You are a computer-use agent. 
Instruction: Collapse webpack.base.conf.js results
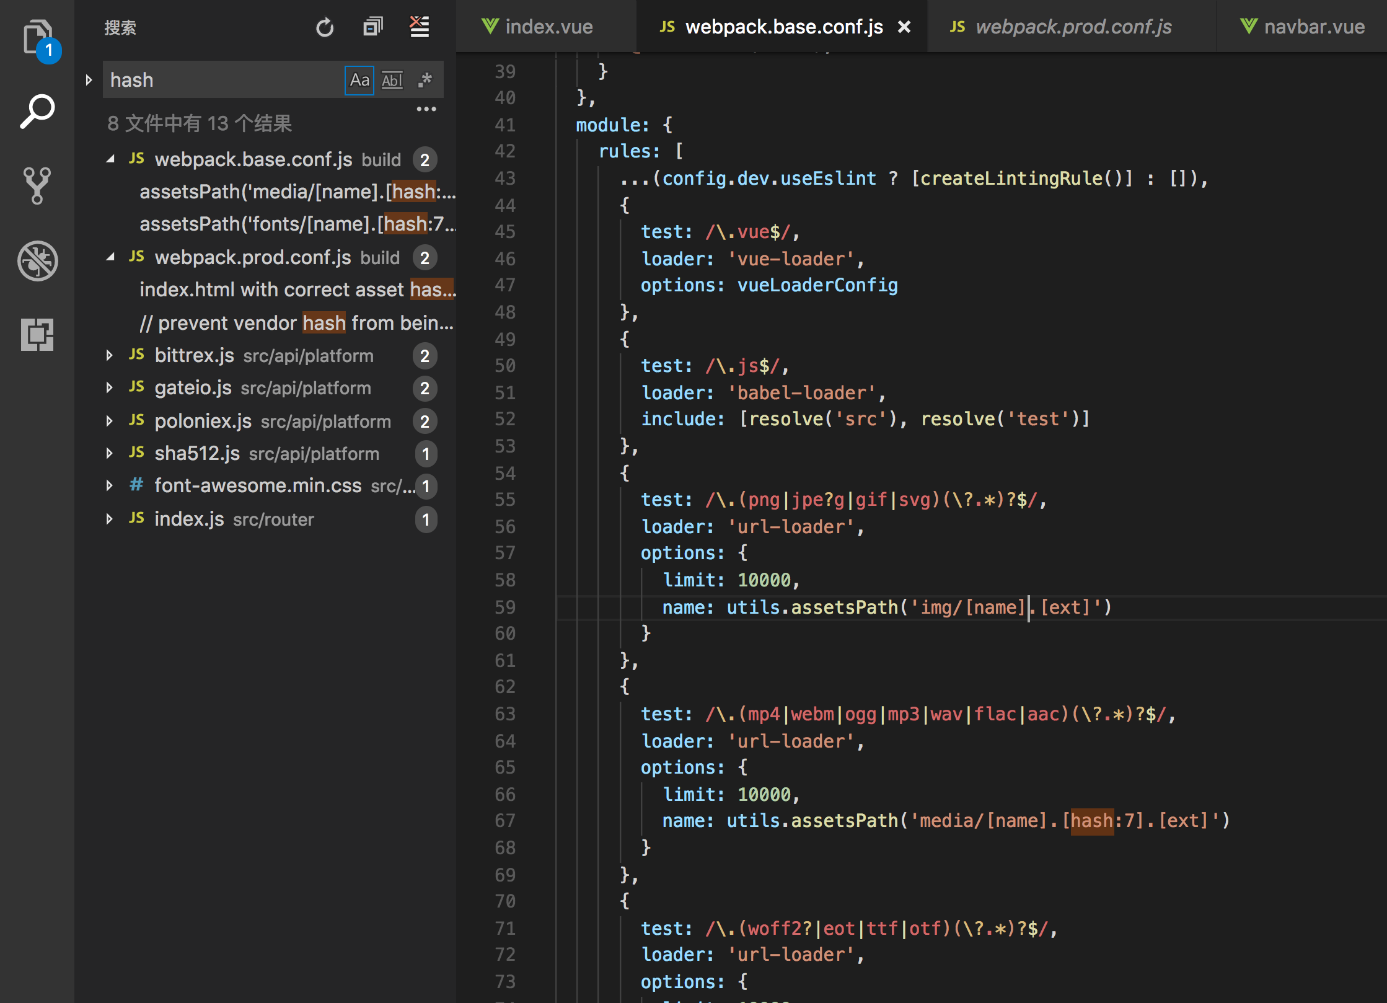pyautogui.click(x=110, y=159)
